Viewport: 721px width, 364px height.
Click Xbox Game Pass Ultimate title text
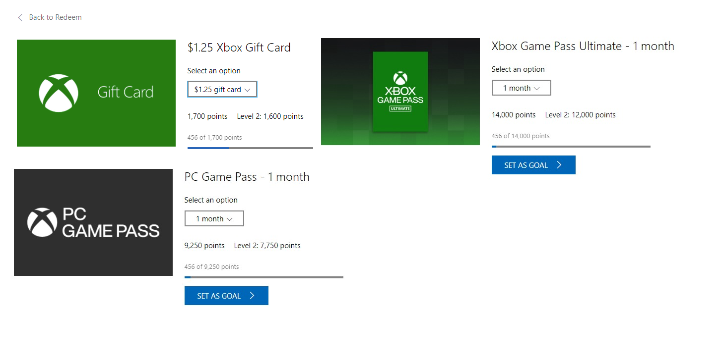tap(583, 46)
